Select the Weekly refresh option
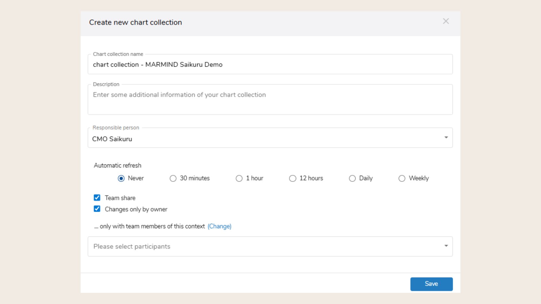This screenshot has width=541, height=304. 402,178
